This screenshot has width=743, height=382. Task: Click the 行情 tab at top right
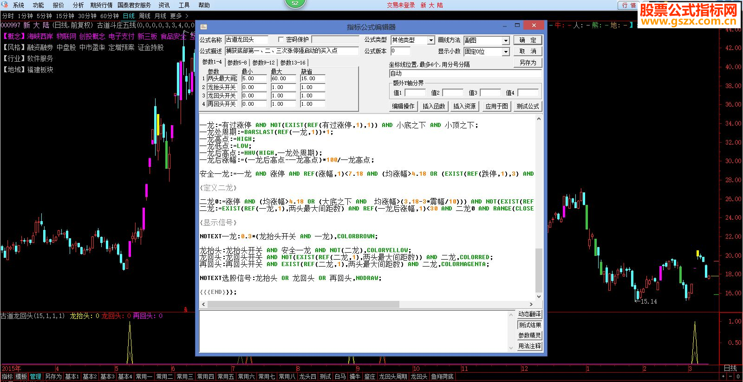(x=629, y=5)
